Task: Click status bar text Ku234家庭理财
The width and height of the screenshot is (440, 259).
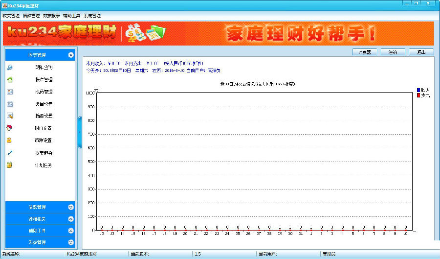Action: [x=82, y=254]
